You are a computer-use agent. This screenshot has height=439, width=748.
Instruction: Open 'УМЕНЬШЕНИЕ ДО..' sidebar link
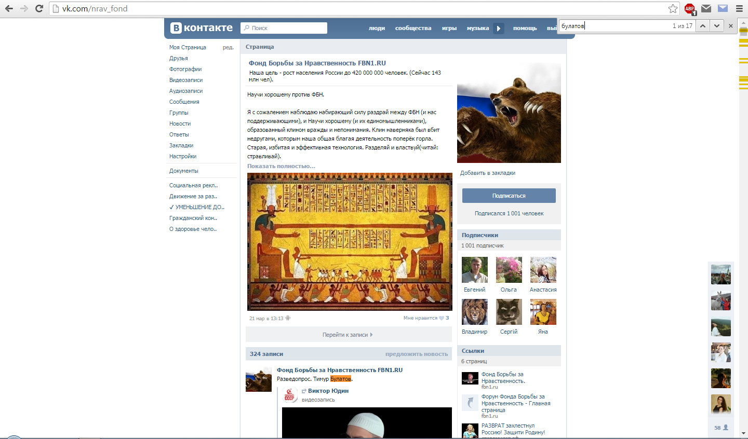(x=197, y=207)
